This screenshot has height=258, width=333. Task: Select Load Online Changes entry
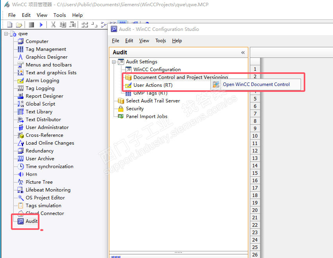tap(50, 143)
